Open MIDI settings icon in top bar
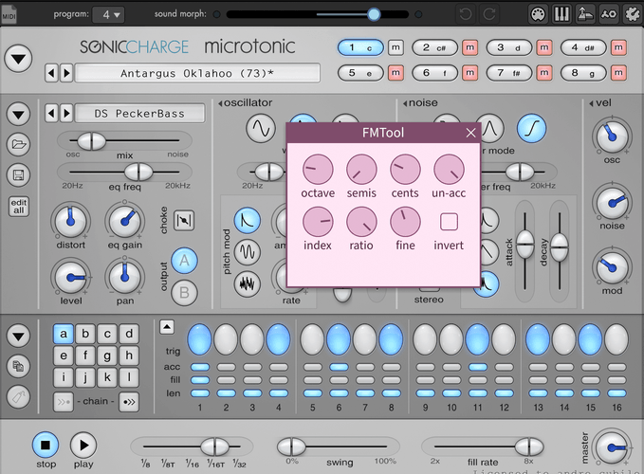 [x=538, y=14]
